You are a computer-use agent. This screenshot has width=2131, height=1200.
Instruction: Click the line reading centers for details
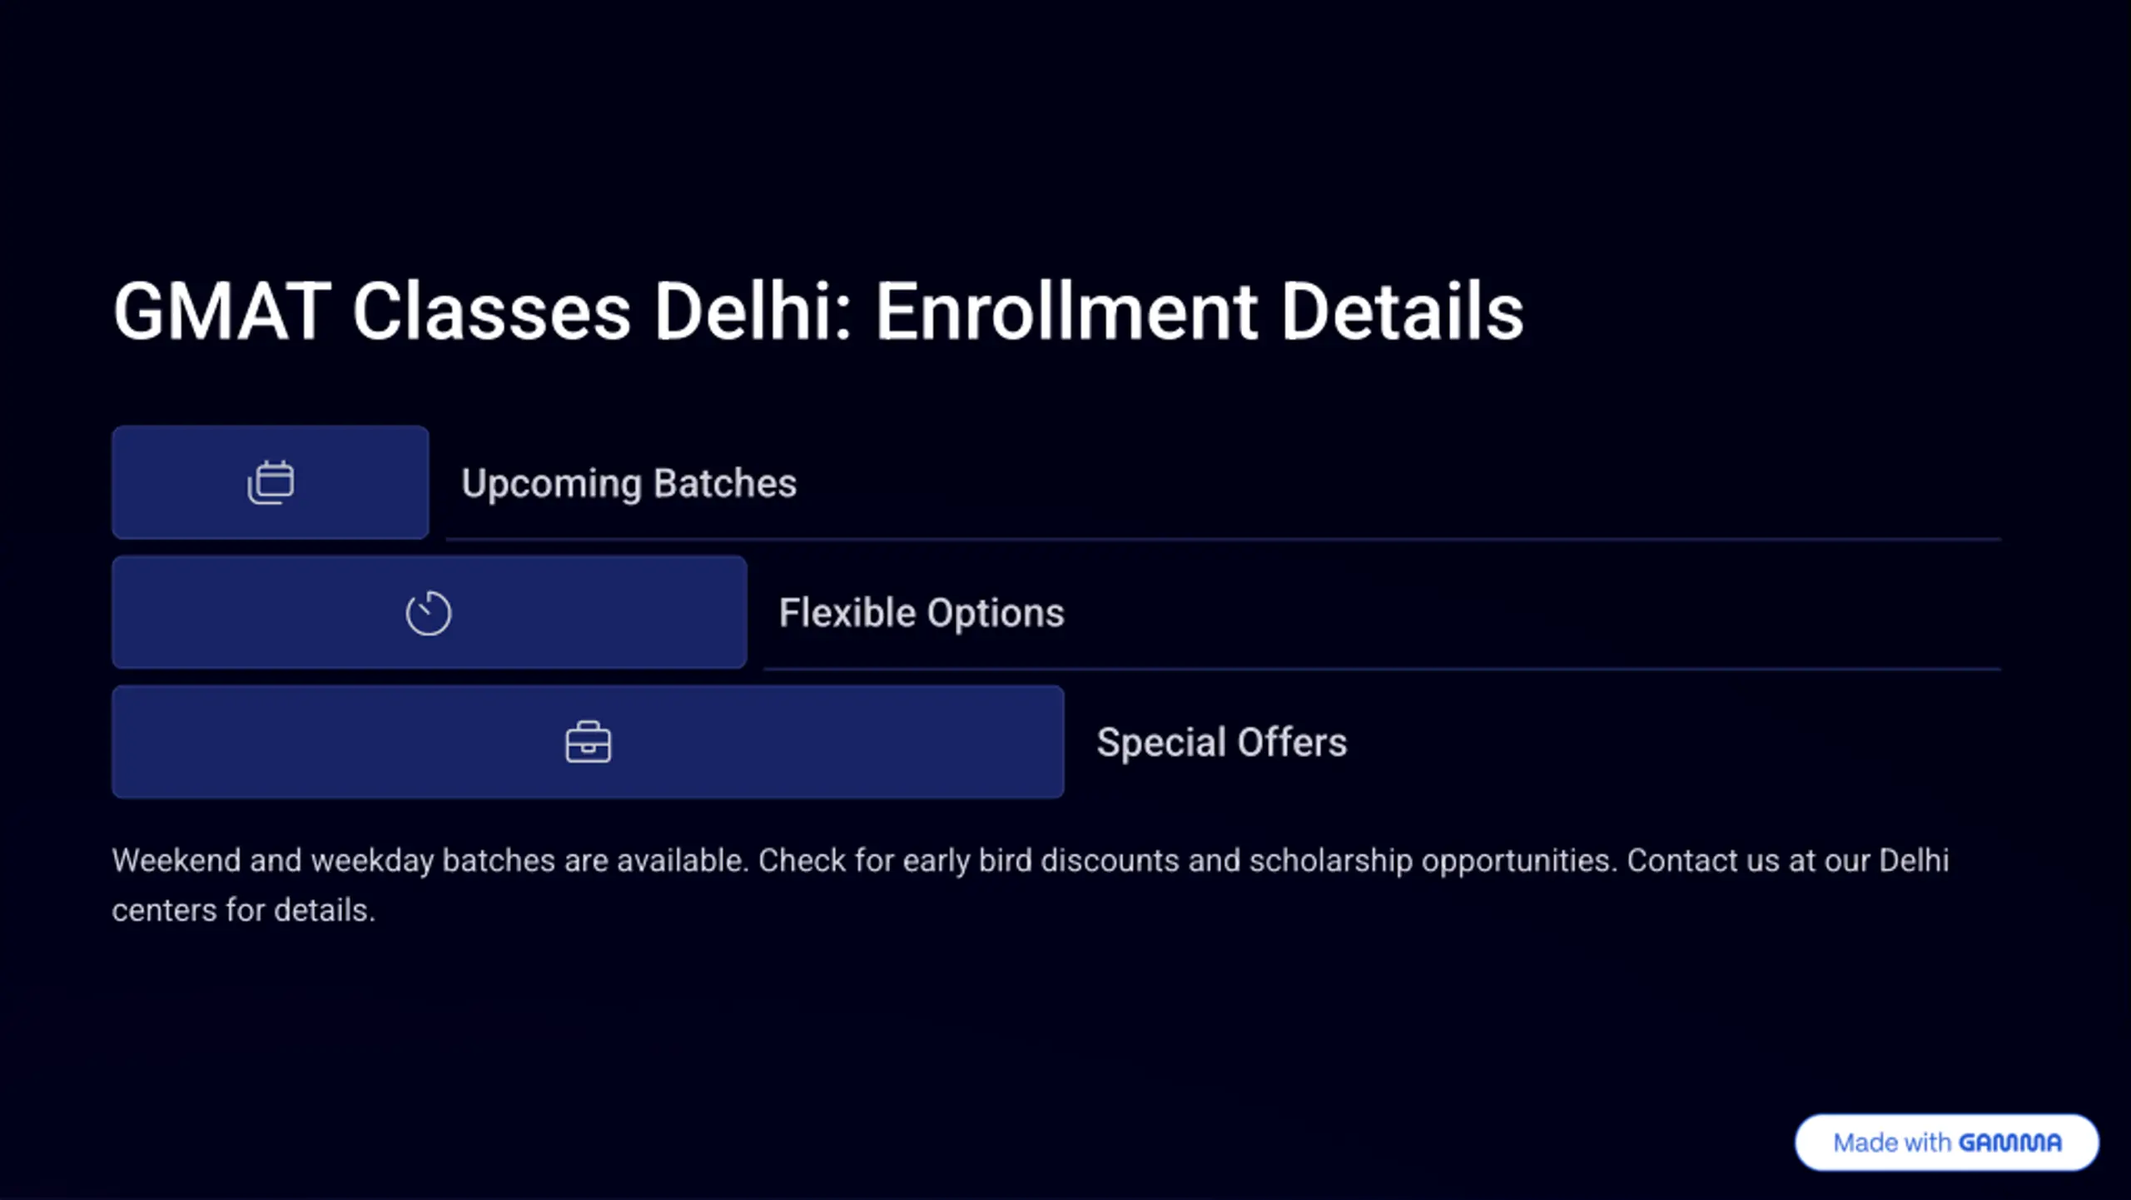coord(244,910)
